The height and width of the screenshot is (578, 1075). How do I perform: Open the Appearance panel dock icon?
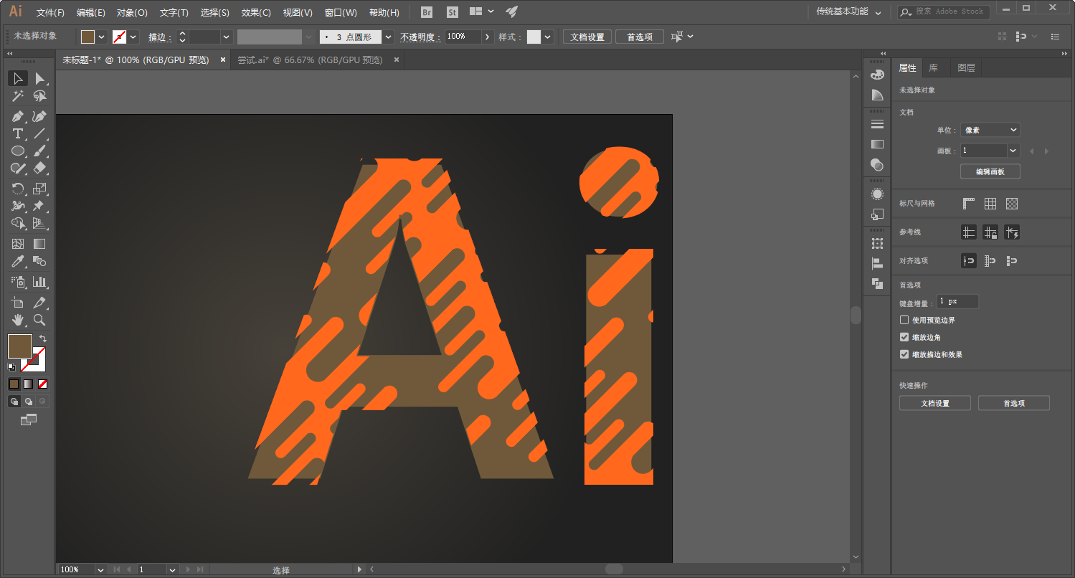[x=877, y=194]
